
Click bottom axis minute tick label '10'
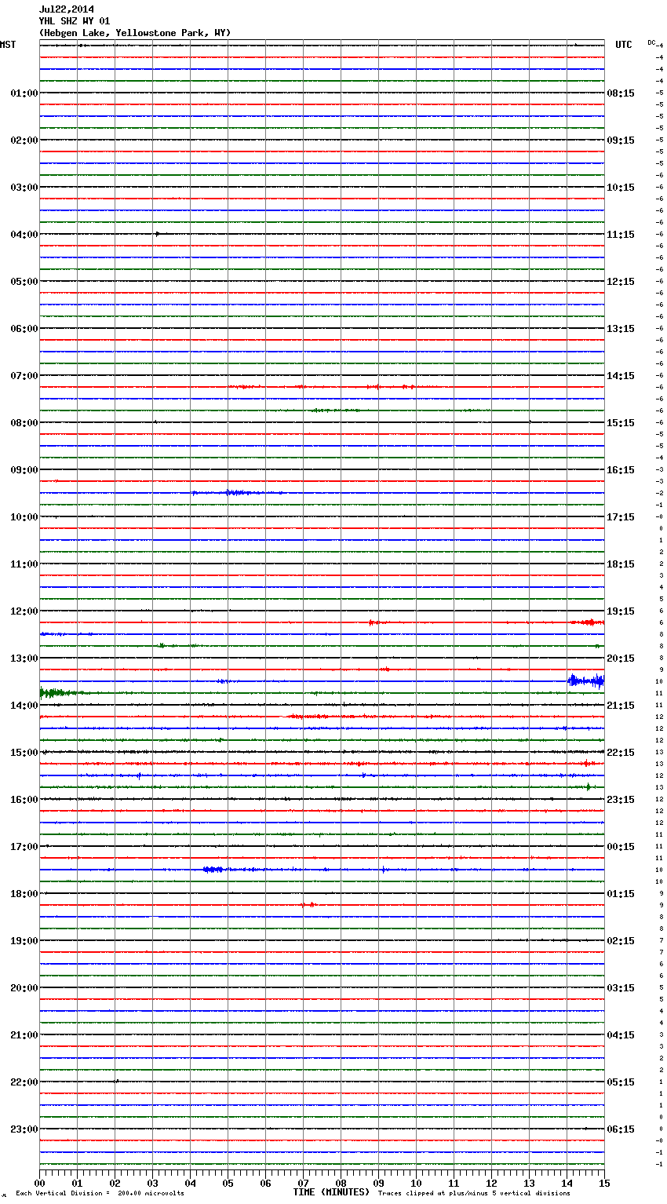pos(416,1183)
